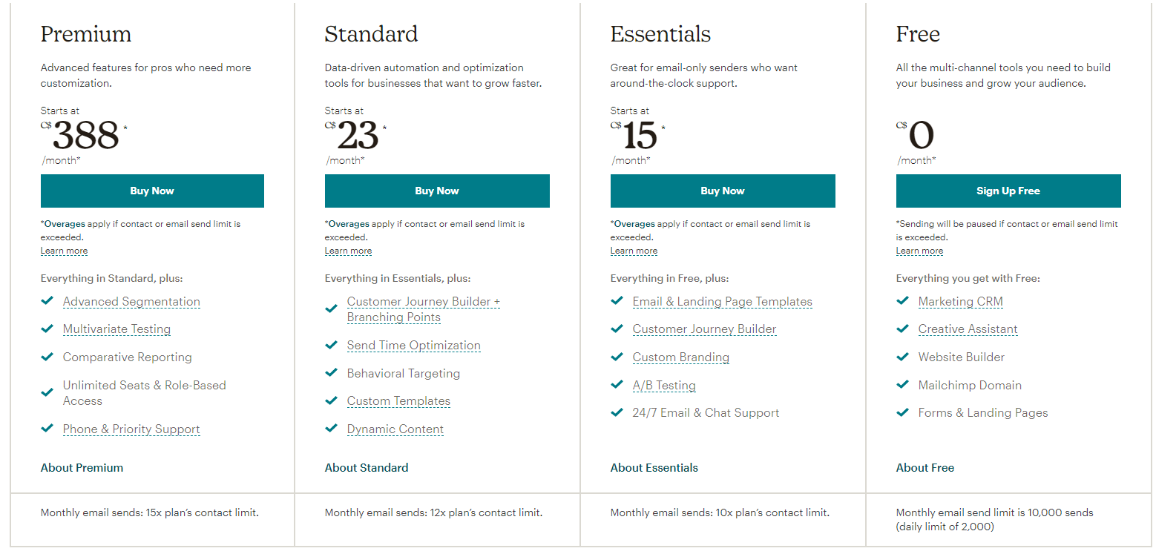Open the Phone & Priority Support link
The width and height of the screenshot is (1156, 554).
131,429
